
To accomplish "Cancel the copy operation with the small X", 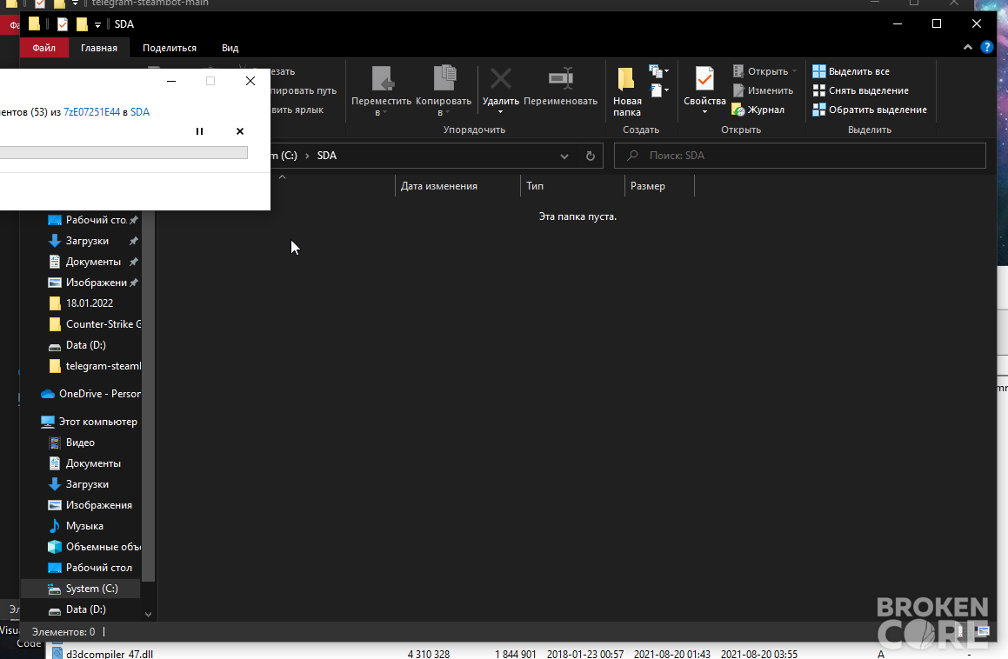I will pyautogui.click(x=240, y=131).
